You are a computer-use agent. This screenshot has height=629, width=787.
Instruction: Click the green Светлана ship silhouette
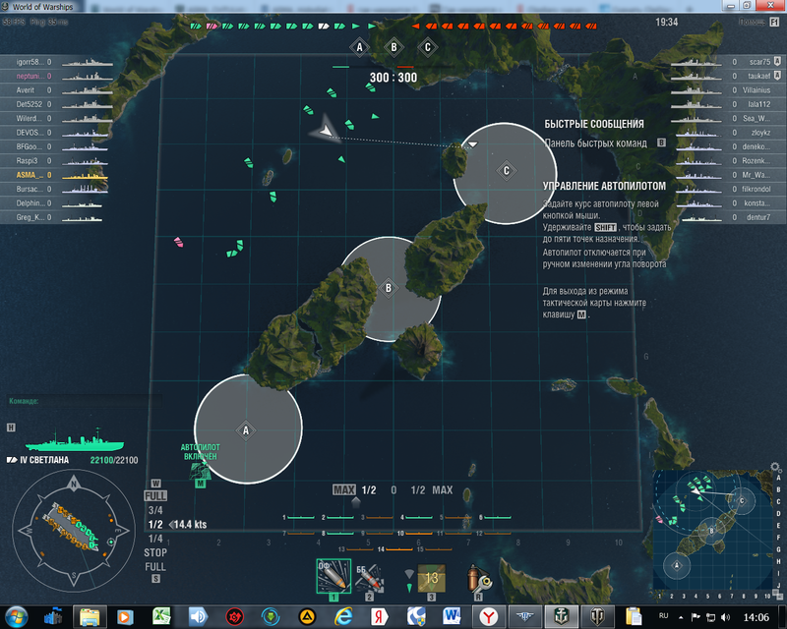point(75,440)
